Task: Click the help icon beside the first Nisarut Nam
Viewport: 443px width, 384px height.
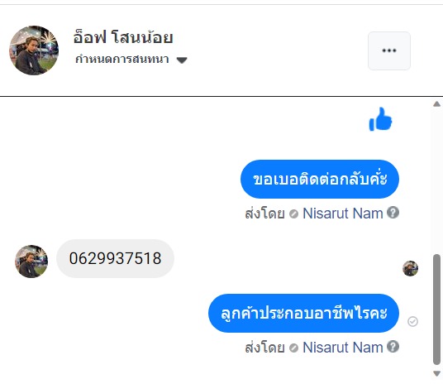Action: (393, 213)
